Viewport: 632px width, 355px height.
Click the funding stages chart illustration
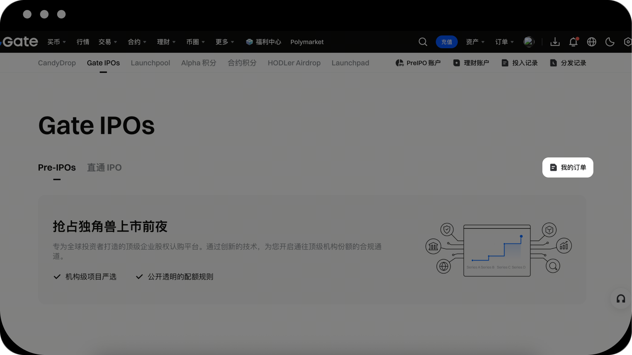tap(498, 250)
